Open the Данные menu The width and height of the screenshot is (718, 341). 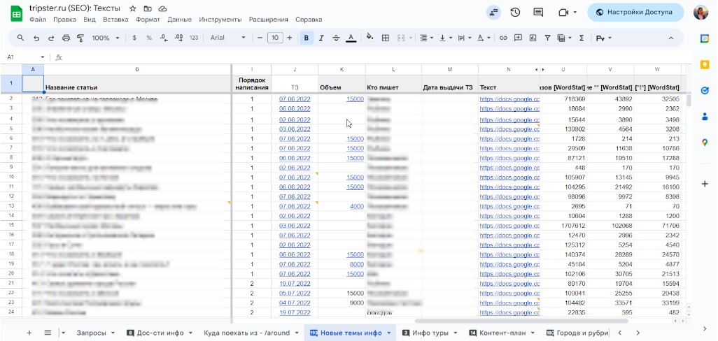click(x=180, y=20)
